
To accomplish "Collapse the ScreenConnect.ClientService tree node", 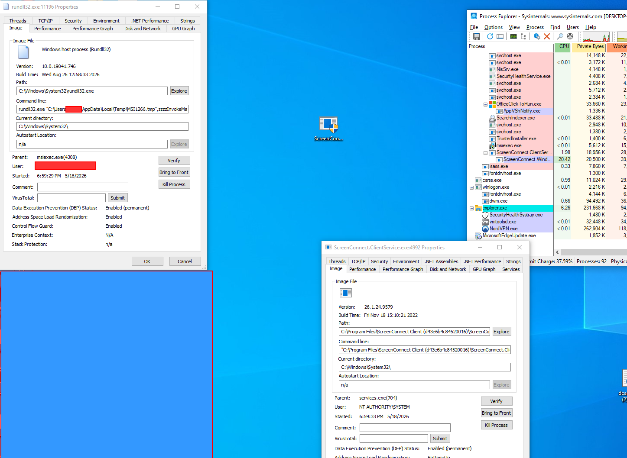I will click(485, 153).
